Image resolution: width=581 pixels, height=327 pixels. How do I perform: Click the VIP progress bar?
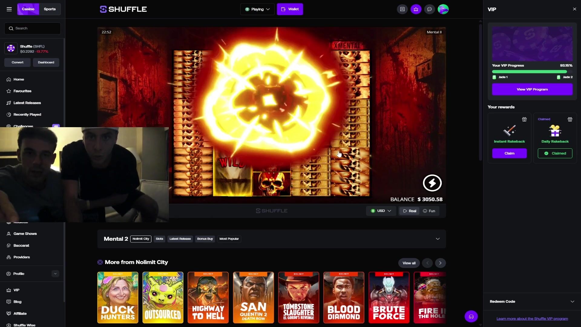coord(532,72)
